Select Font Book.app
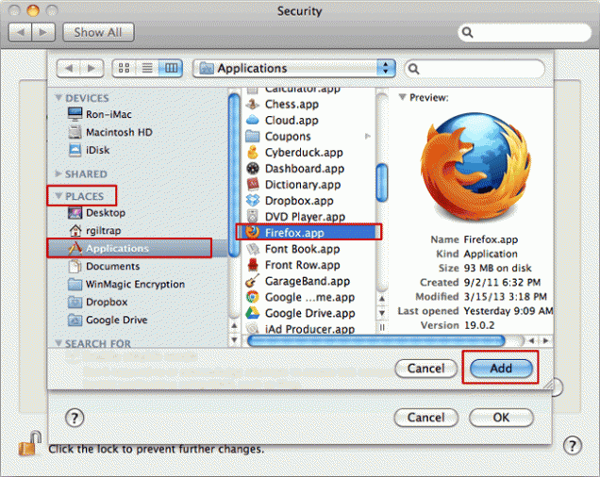 293,249
